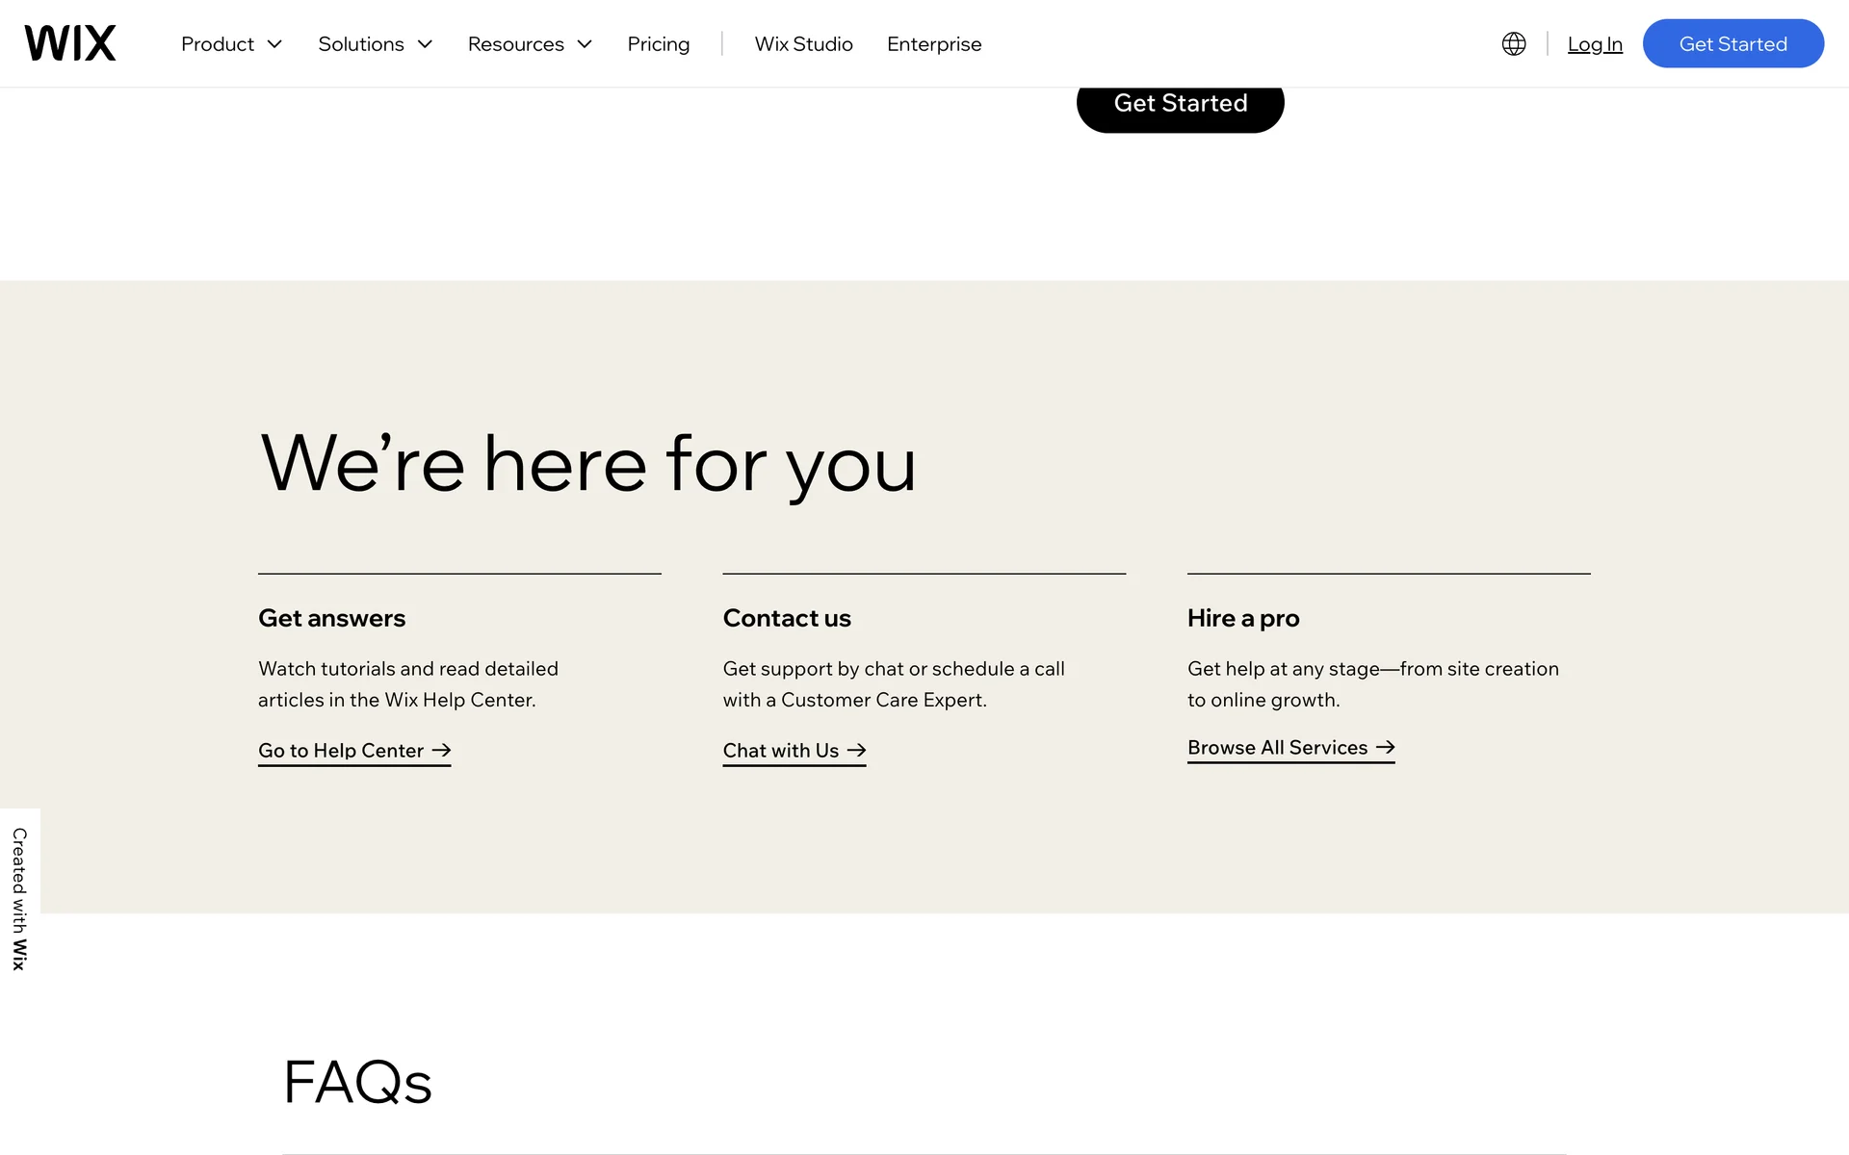Viewport: 1849px width, 1155px height.
Task: Click the Wix logo in header
Action: 70,43
